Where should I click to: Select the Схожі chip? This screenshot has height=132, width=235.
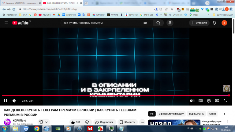(x=213, y=114)
